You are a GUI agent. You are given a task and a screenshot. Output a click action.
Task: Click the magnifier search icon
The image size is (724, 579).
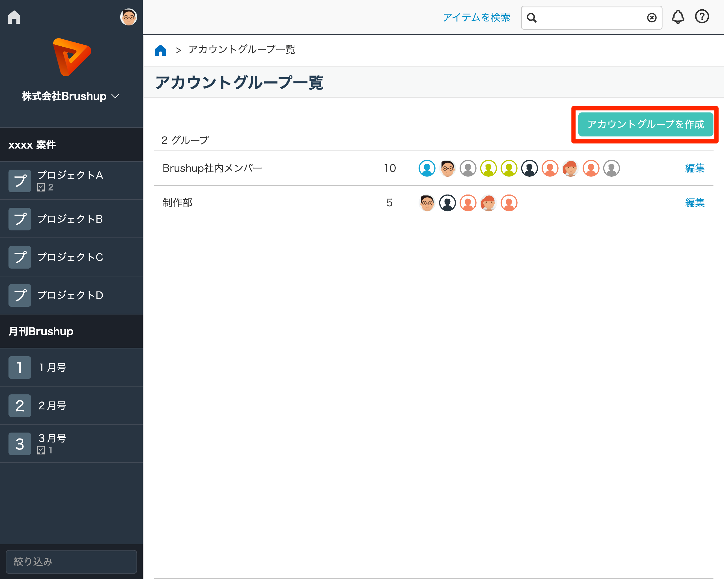(532, 18)
